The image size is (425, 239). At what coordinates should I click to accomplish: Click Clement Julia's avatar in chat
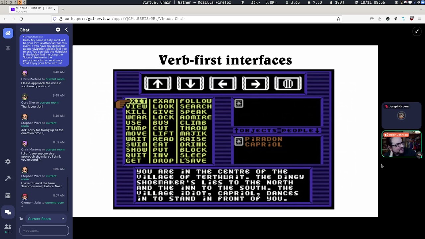tap(25, 197)
